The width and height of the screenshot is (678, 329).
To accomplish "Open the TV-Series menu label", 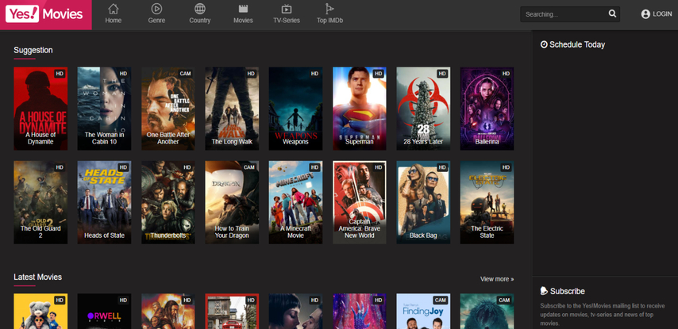I will (x=287, y=21).
